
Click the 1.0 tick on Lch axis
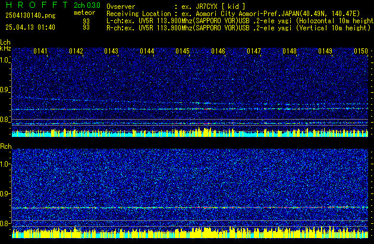5,60
